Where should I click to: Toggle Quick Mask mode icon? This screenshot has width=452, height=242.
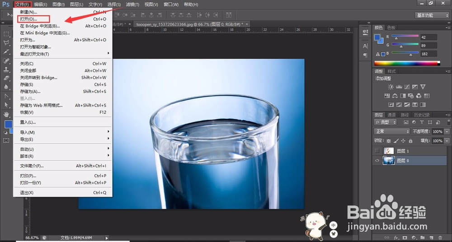tap(6, 140)
